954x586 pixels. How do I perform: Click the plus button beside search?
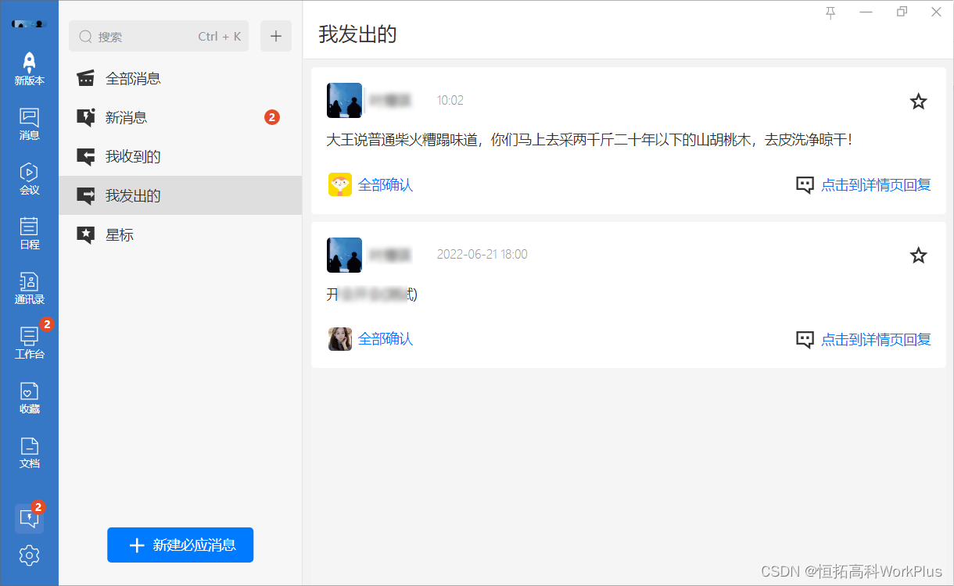275,36
